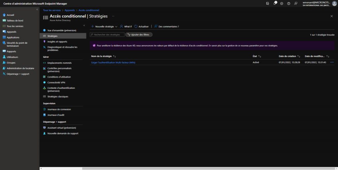Click the What If toolbar item
338x170 pixels.
[x=126, y=26]
